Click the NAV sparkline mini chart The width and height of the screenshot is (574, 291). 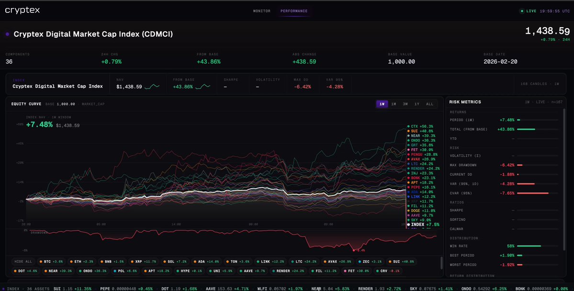pos(152,86)
